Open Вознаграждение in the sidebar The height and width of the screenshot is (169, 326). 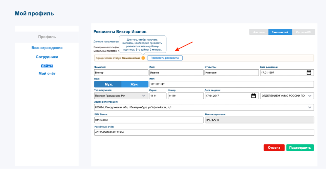point(47,48)
